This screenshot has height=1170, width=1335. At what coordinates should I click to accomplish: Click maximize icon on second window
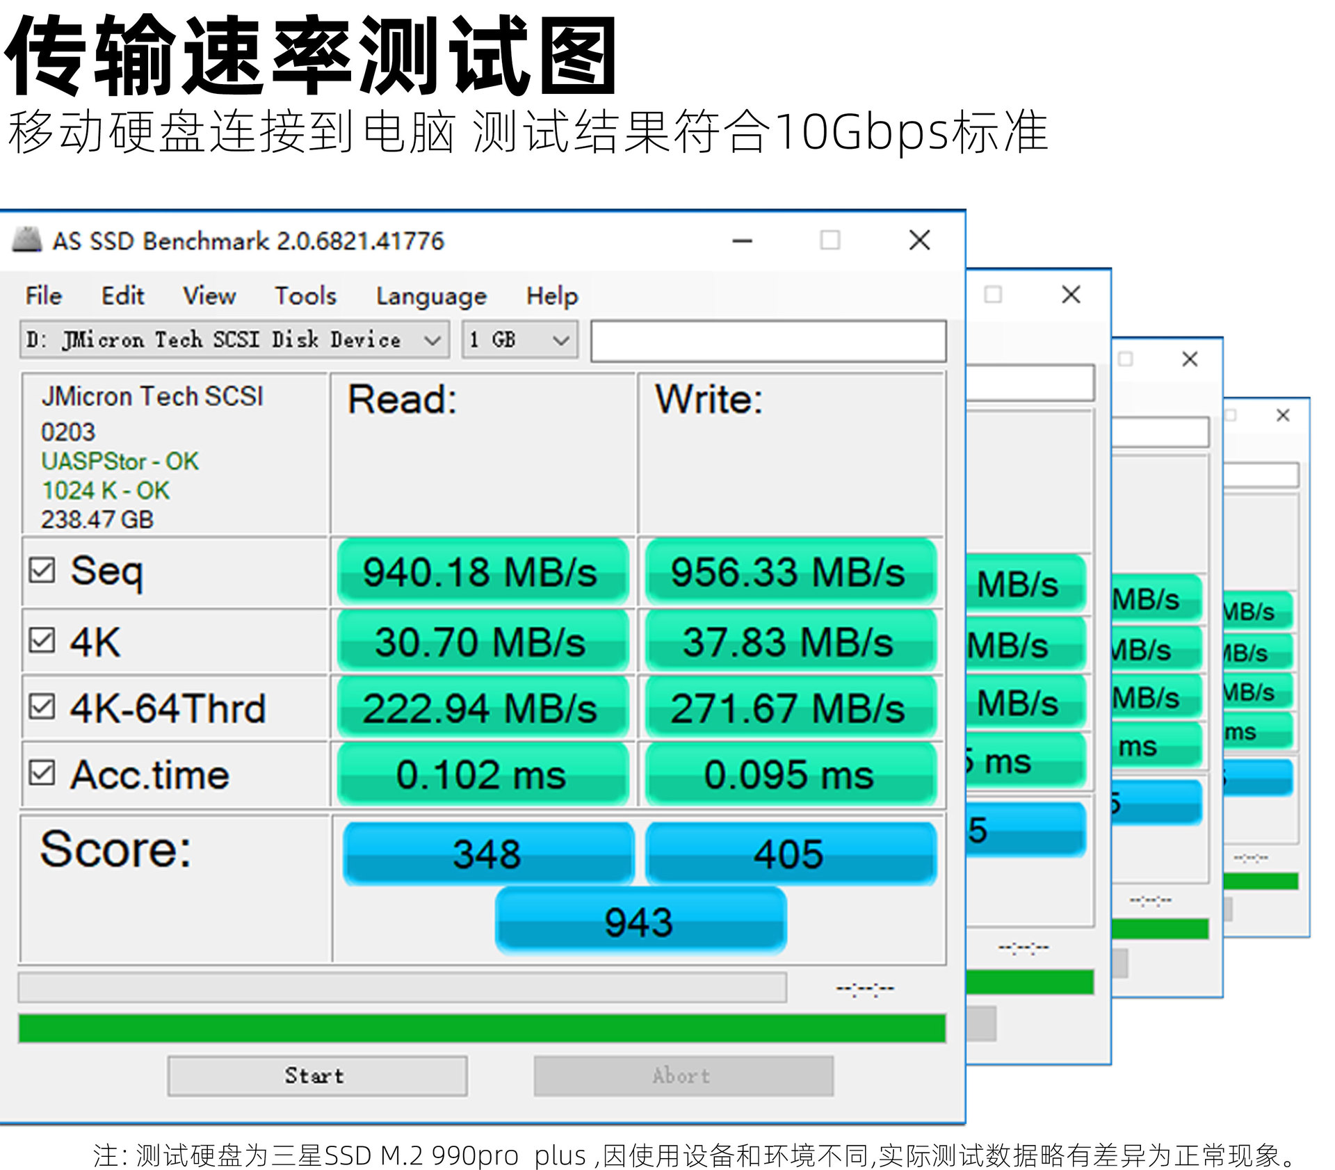(x=993, y=295)
